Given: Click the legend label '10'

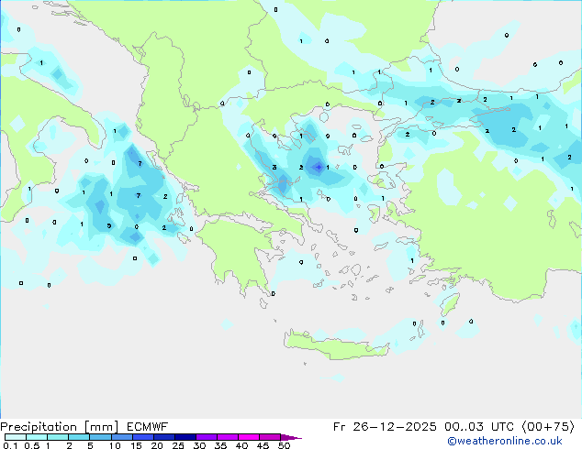Looking at the screenshot, I should pyautogui.click(x=115, y=445).
